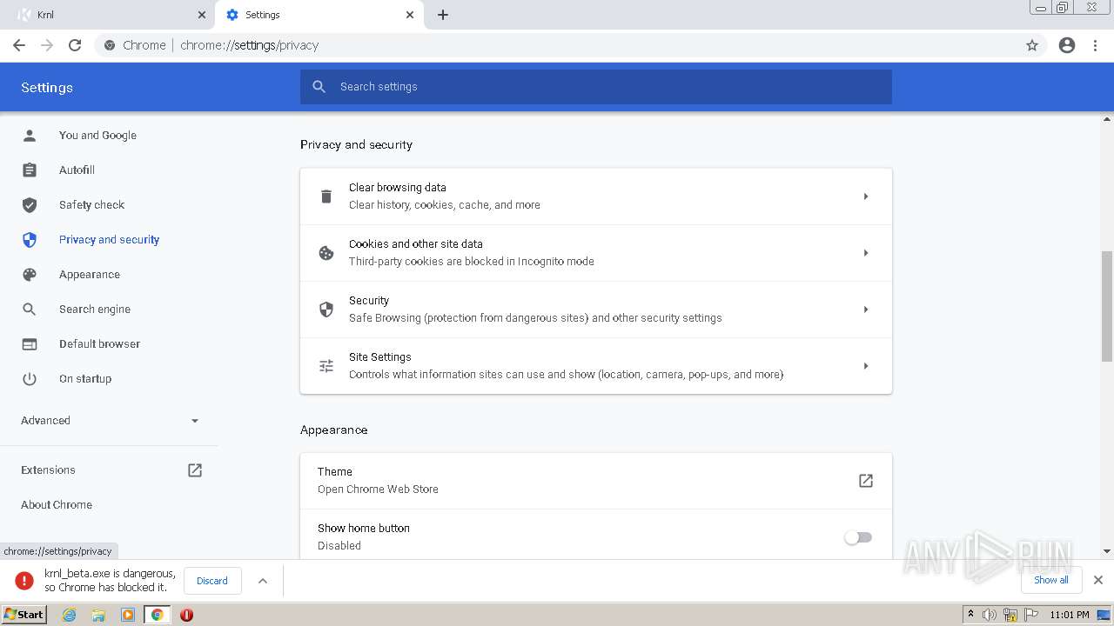Close the Krnl tab
Screen dimensions: 1114x626
coord(202,15)
